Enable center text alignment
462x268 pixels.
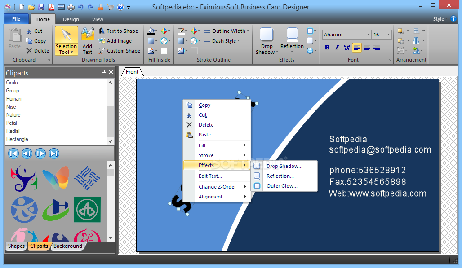(x=367, y=48)
